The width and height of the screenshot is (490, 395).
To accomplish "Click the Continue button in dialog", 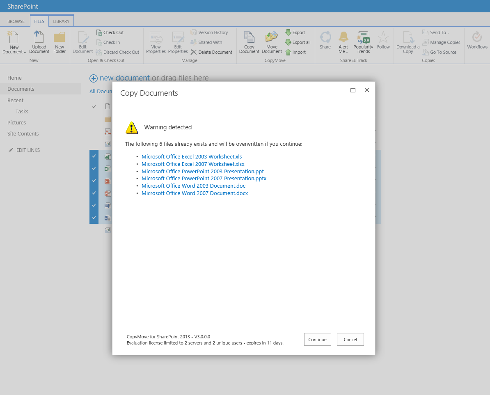I will coord(317,339).
